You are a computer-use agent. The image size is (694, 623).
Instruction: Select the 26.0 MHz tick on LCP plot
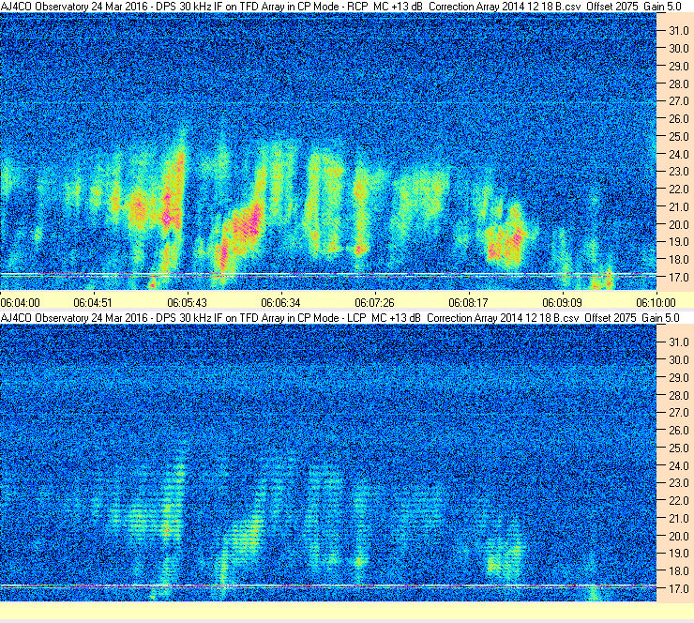(x=678, y=431)
